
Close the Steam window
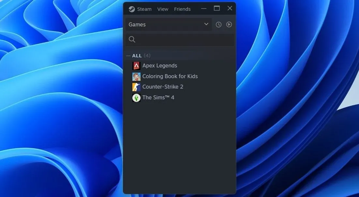[x=230, y=8]
